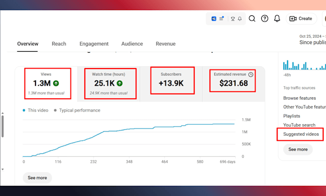Click the 'Playlists' traffic source
326x196 pixels.
pos(291,116)
